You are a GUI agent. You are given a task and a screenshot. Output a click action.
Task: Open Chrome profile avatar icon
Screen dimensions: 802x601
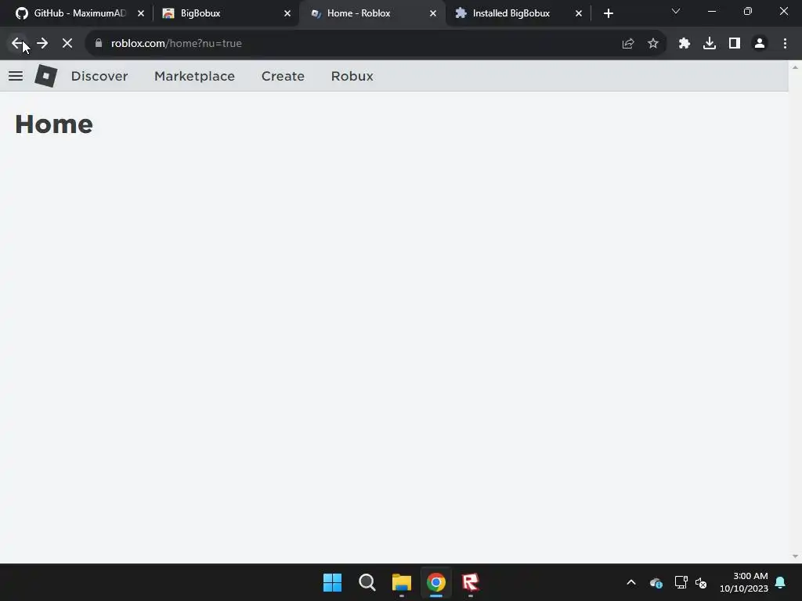point(760,44)
